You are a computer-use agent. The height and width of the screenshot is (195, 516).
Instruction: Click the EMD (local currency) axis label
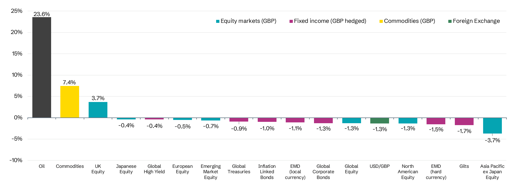[295, 172]
